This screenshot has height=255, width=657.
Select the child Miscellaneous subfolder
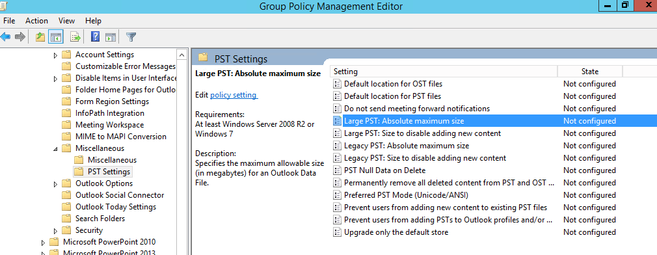click(x=112, y=160)
